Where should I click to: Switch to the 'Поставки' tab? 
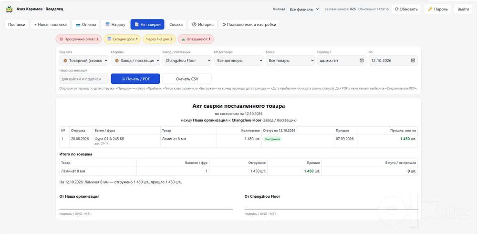pos(17,25)
